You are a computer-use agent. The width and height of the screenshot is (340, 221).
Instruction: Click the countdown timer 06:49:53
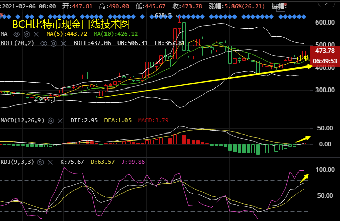click(325, 61)
